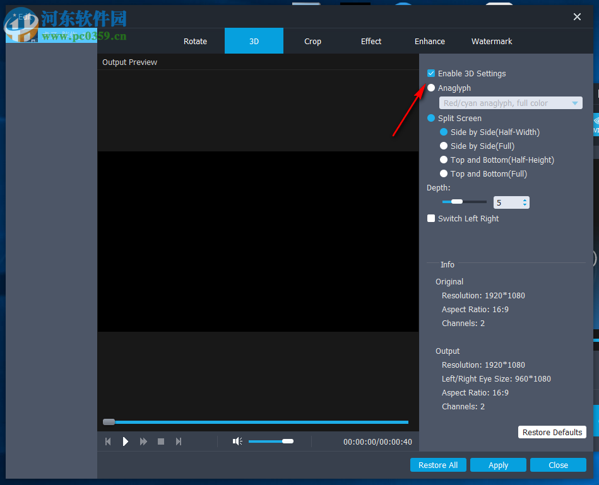Stop playback of the video preview
Screen dimensions: 599x485
tap(161, 441)
